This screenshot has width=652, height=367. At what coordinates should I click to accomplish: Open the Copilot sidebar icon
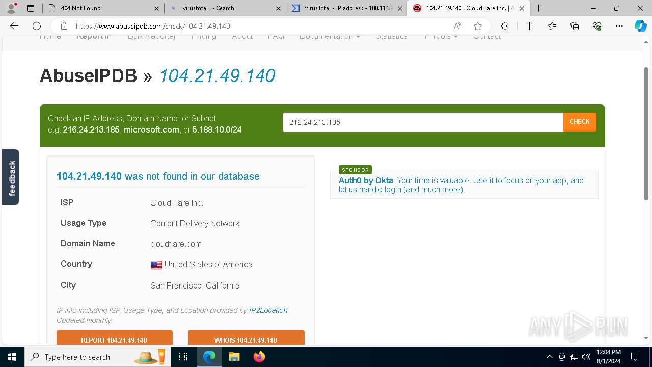tap(640, 26)
